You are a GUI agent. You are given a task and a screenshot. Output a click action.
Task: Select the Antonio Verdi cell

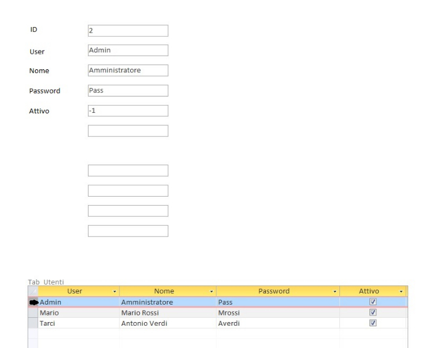pyautogui.click(x=168, y=323)
